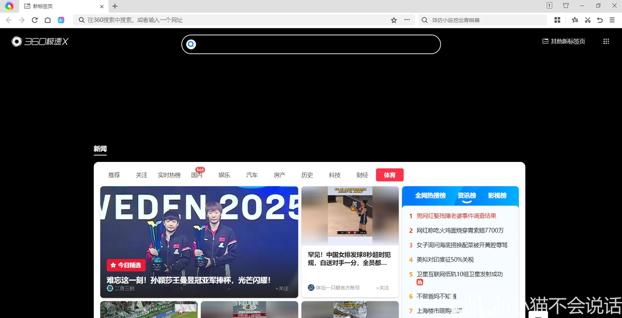Switch to the 历史 news tab
Image resolution: width=622 pixels, height=318 pixels.
coord(307,175)
